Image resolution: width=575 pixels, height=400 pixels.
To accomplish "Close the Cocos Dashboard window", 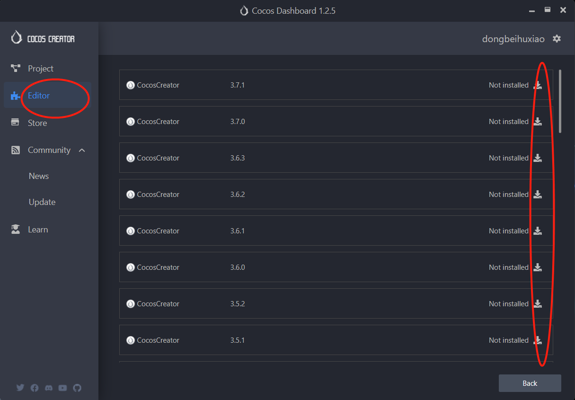I will pos(563,10).
